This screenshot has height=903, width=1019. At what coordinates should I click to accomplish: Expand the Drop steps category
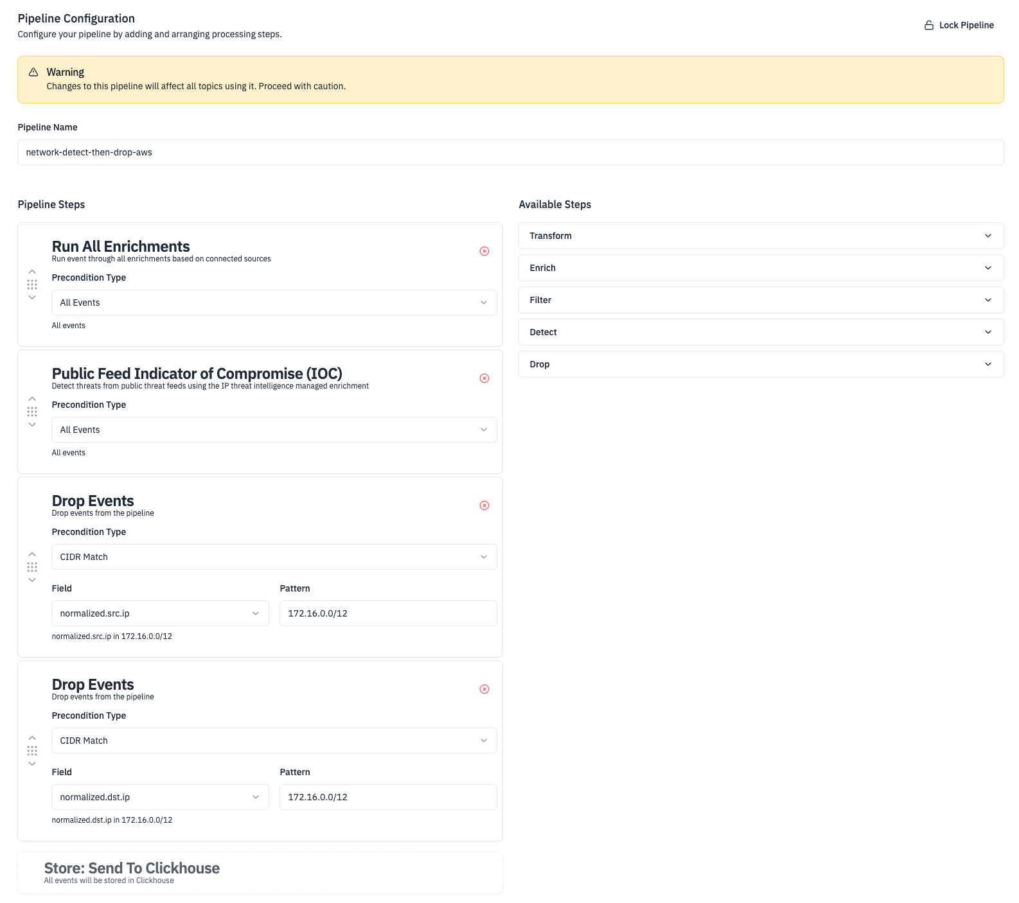coord(761,364)
